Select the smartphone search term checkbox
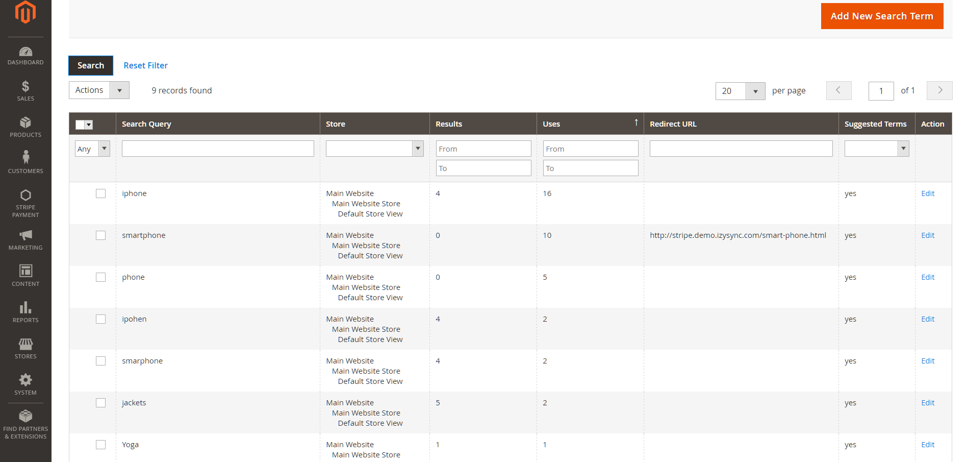 coord(100,235)
